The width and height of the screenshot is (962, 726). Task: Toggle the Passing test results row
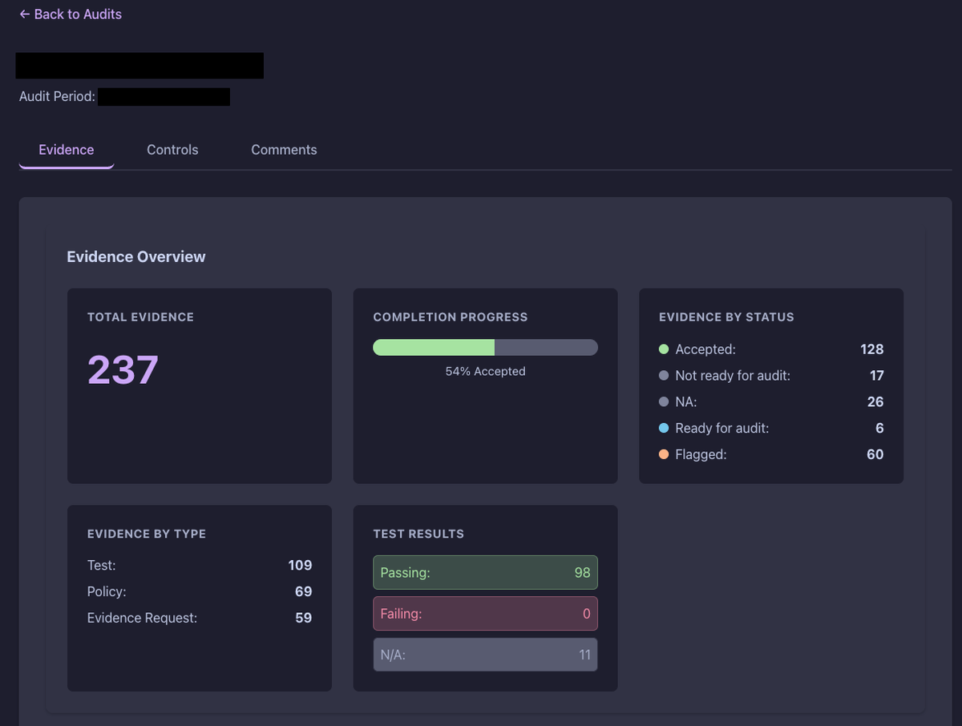point(485,572)
